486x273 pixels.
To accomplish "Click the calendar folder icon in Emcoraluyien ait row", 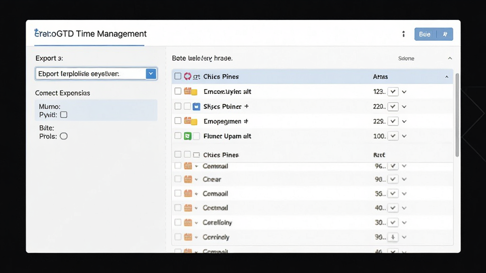I will point(191,91).
